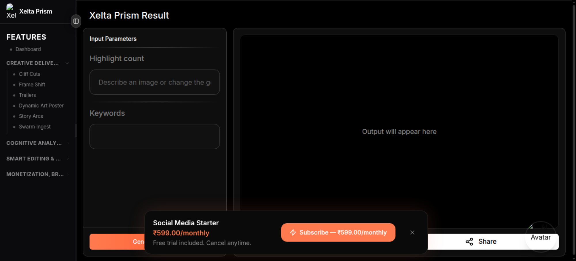The height and width of the screenshot is (261, 576).
Task: Open Dynamic Art Poster
Action: coord(41,106)
